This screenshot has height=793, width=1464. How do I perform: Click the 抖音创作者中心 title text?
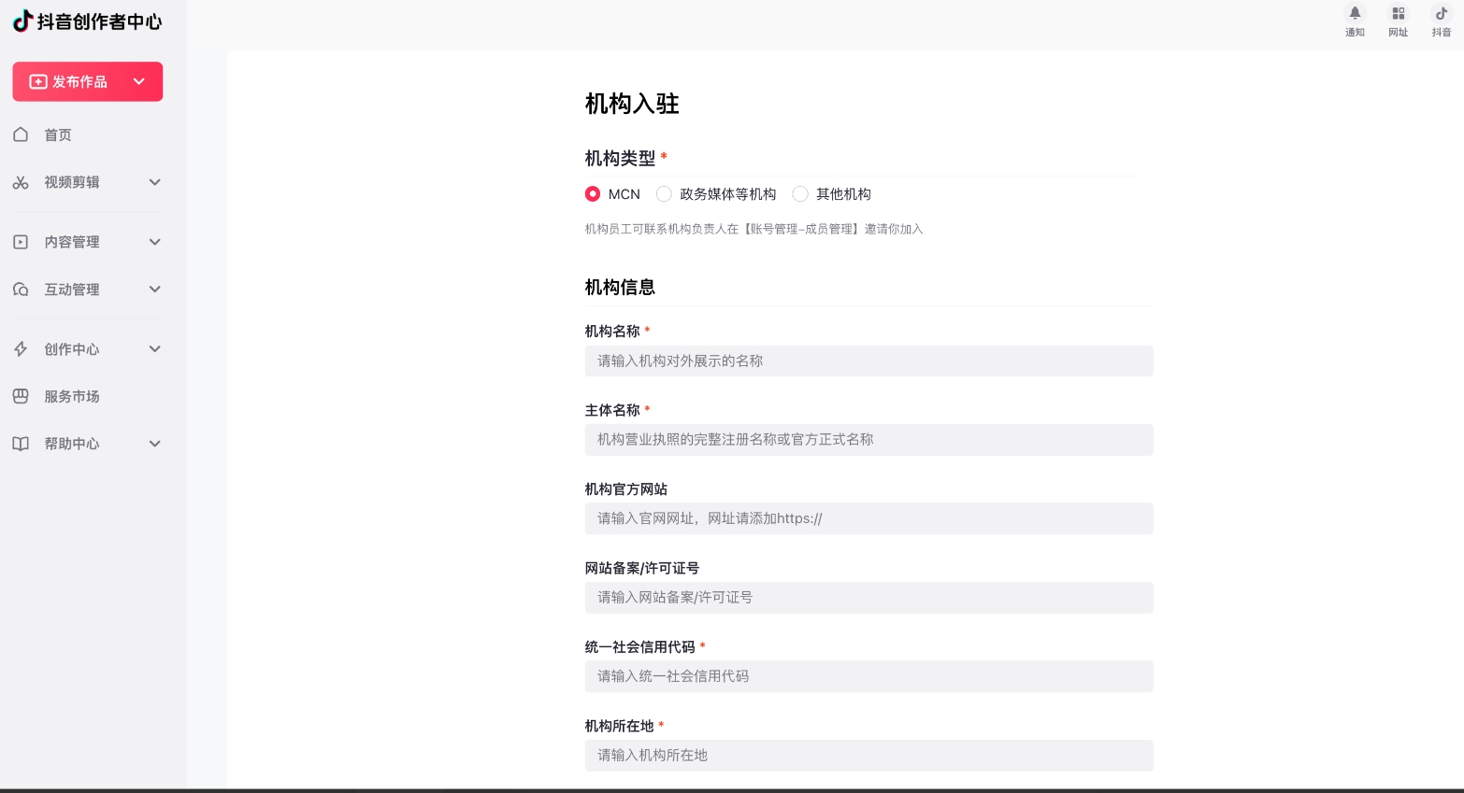click(x=99, y=21)
